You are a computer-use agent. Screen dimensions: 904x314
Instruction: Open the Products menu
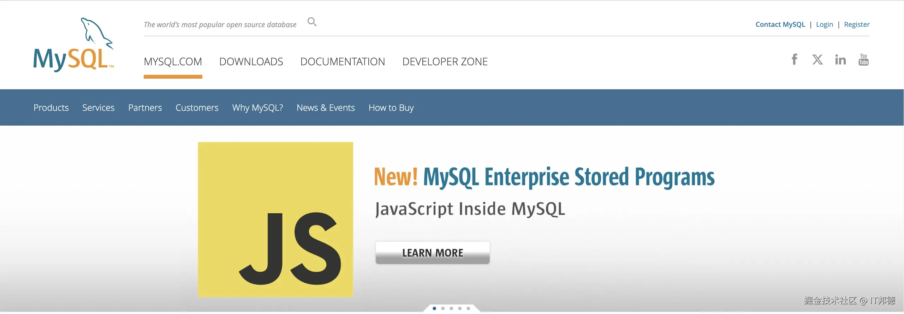tap(51, 108)
